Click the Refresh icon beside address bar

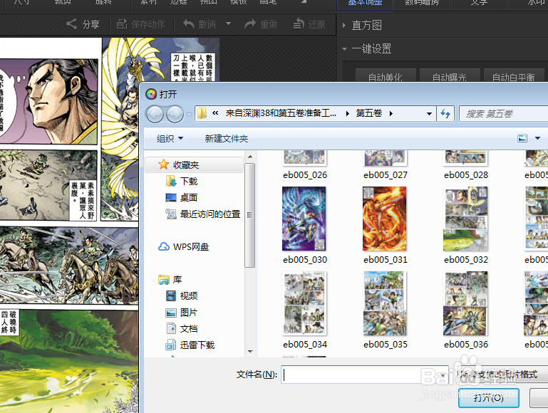click(x=445, y=114)
